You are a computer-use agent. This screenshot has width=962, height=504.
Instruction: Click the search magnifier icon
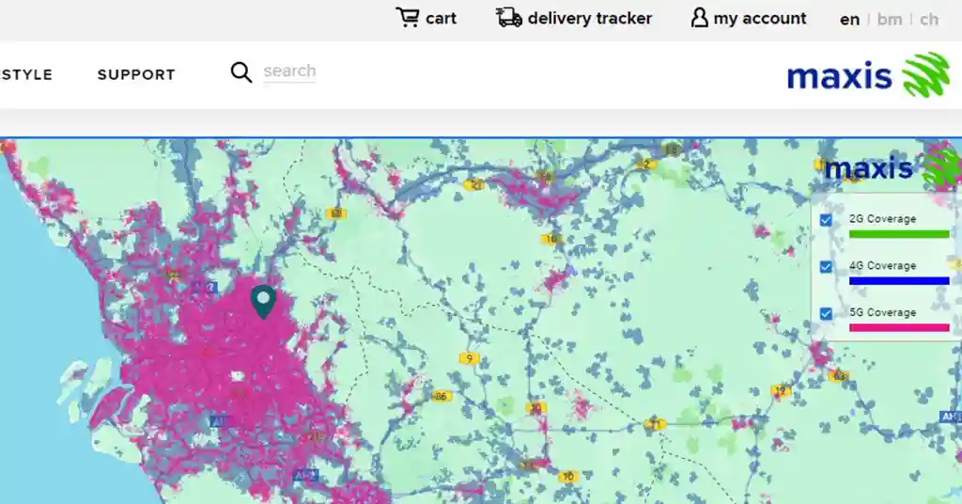241,72
